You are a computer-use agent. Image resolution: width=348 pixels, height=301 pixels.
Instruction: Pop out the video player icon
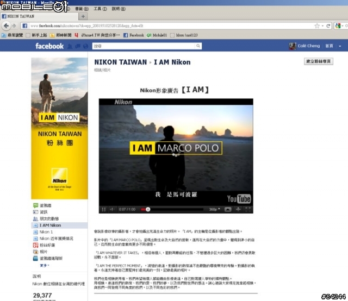[228, 209]
